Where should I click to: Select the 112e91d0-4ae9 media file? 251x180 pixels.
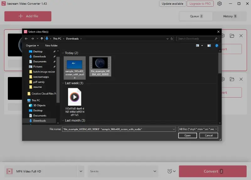[75, 102]
